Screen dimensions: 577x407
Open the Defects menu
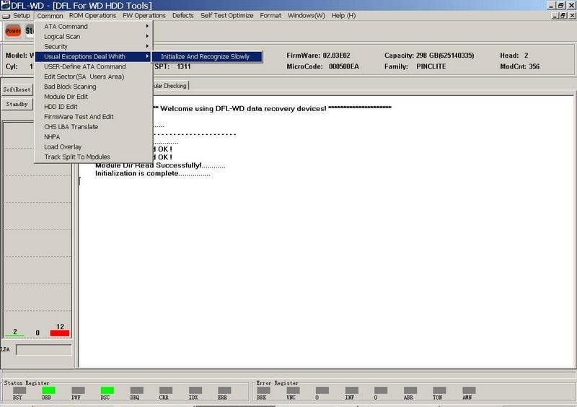click(183, 15)
